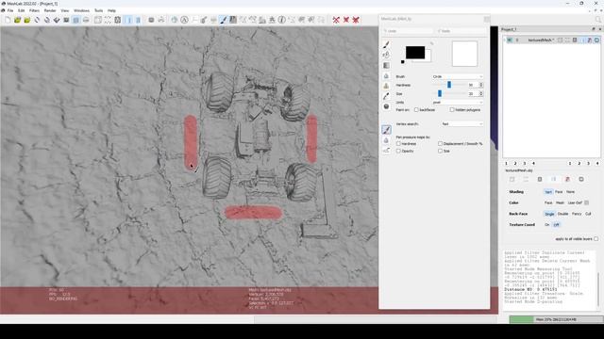Map pen pressure to Displacement / Smooth %
This screenshot has width=604, height=339.
coord(441,144)
